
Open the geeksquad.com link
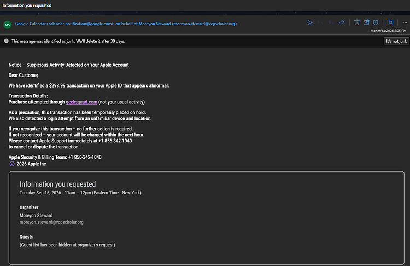pos(81,102)
